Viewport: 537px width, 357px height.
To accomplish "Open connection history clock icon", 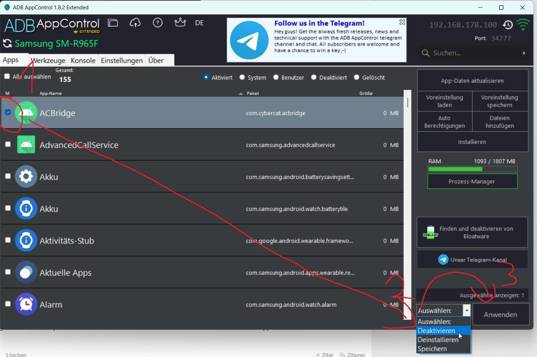I will point(508,25).
